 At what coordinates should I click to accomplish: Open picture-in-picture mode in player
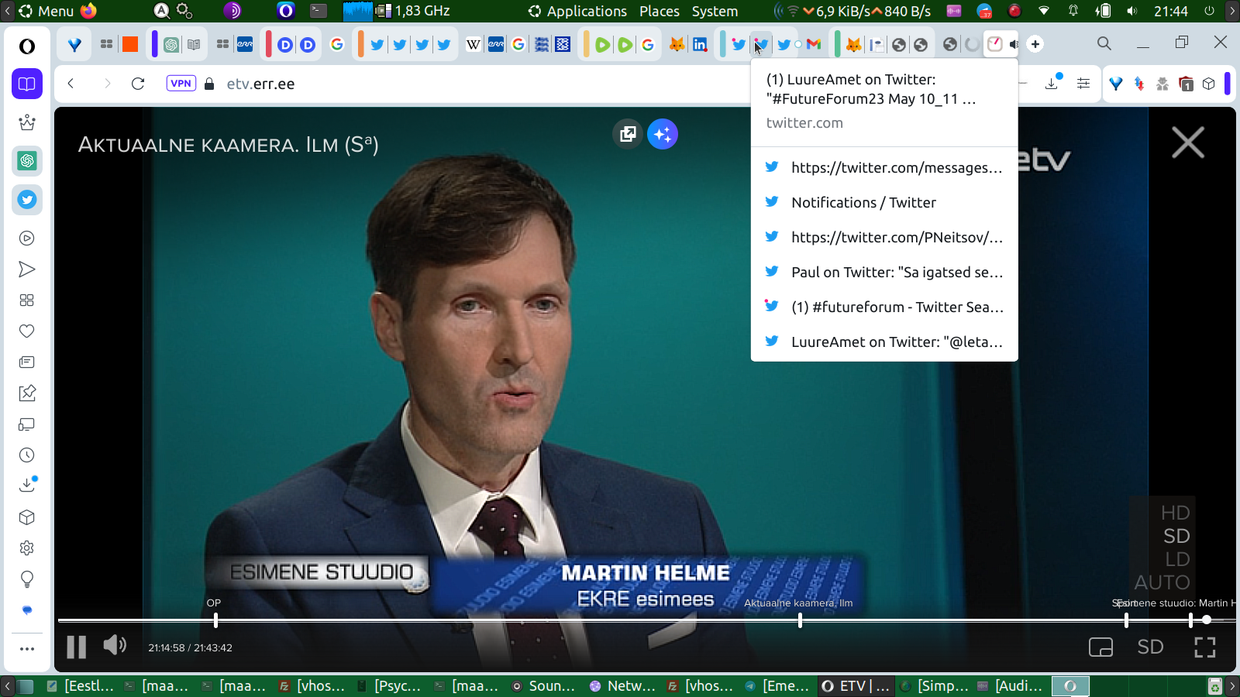click(x=1100, y=647)
